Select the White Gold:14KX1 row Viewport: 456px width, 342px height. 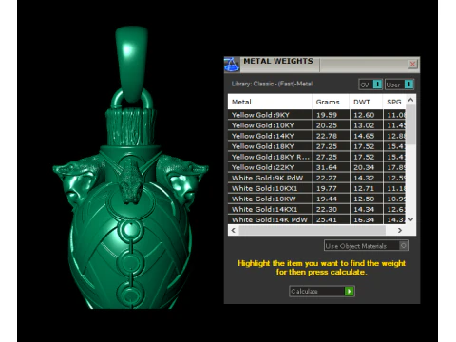[316, 209]
